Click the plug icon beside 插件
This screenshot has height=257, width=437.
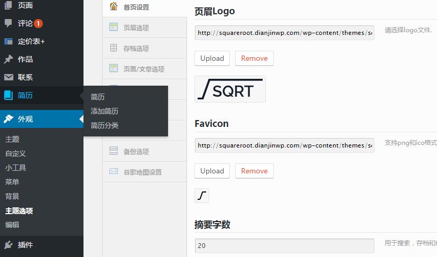[x=8, y=245]
